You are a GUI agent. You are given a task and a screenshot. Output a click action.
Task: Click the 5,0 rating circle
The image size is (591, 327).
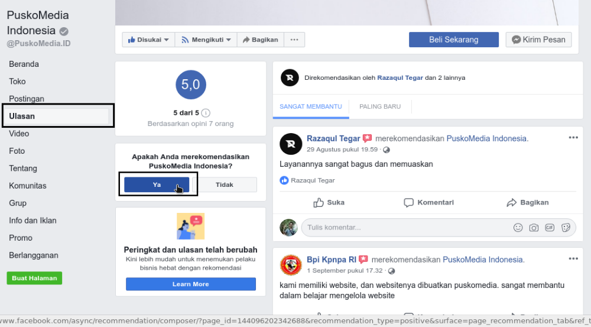click(x=191, y=85)
